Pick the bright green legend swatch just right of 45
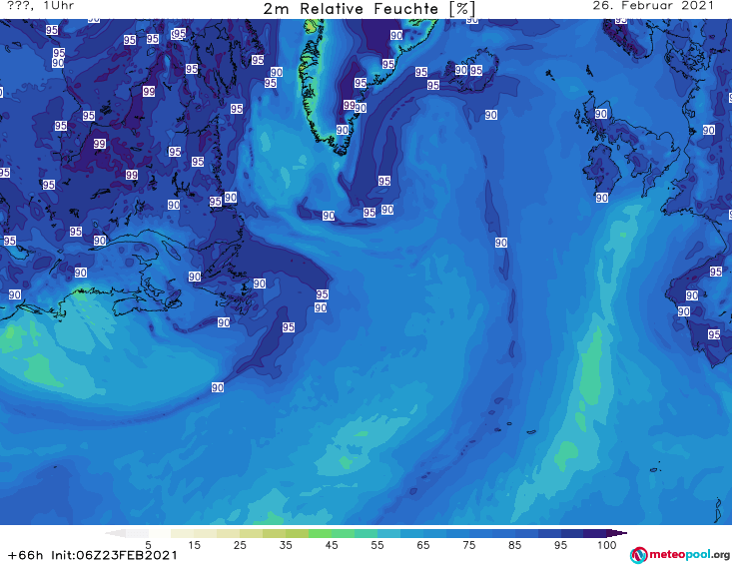 coord(344,533)
